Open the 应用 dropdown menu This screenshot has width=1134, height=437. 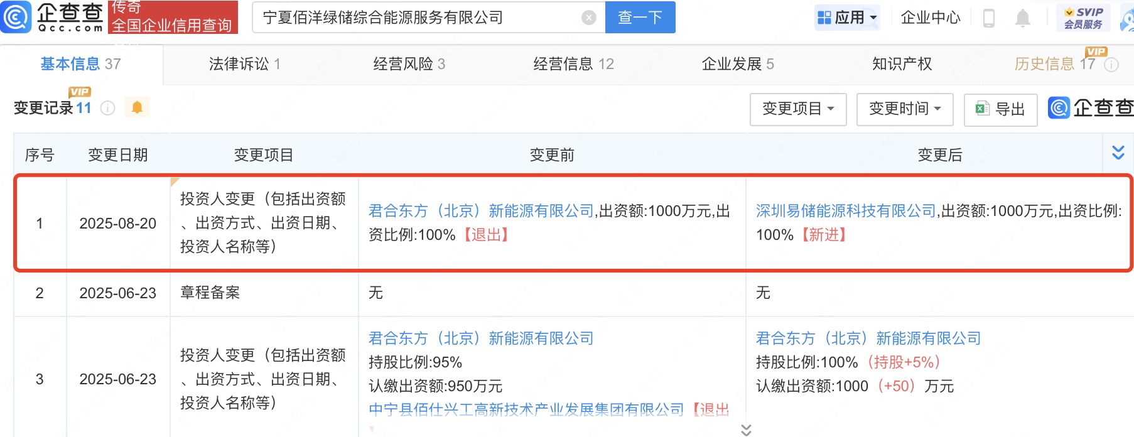[x=847, y=18]
